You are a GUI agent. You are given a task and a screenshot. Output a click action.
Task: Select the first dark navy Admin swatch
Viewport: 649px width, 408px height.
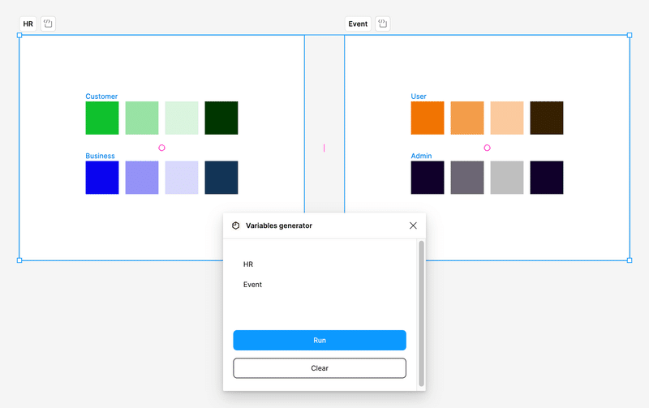428,178
